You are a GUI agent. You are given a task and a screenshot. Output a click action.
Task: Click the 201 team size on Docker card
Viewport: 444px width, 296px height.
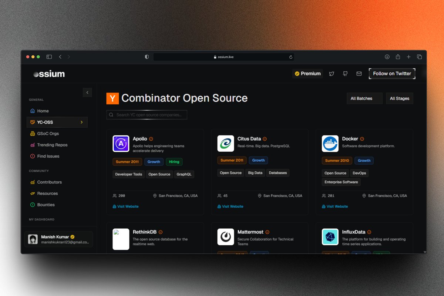coord(328,196)
